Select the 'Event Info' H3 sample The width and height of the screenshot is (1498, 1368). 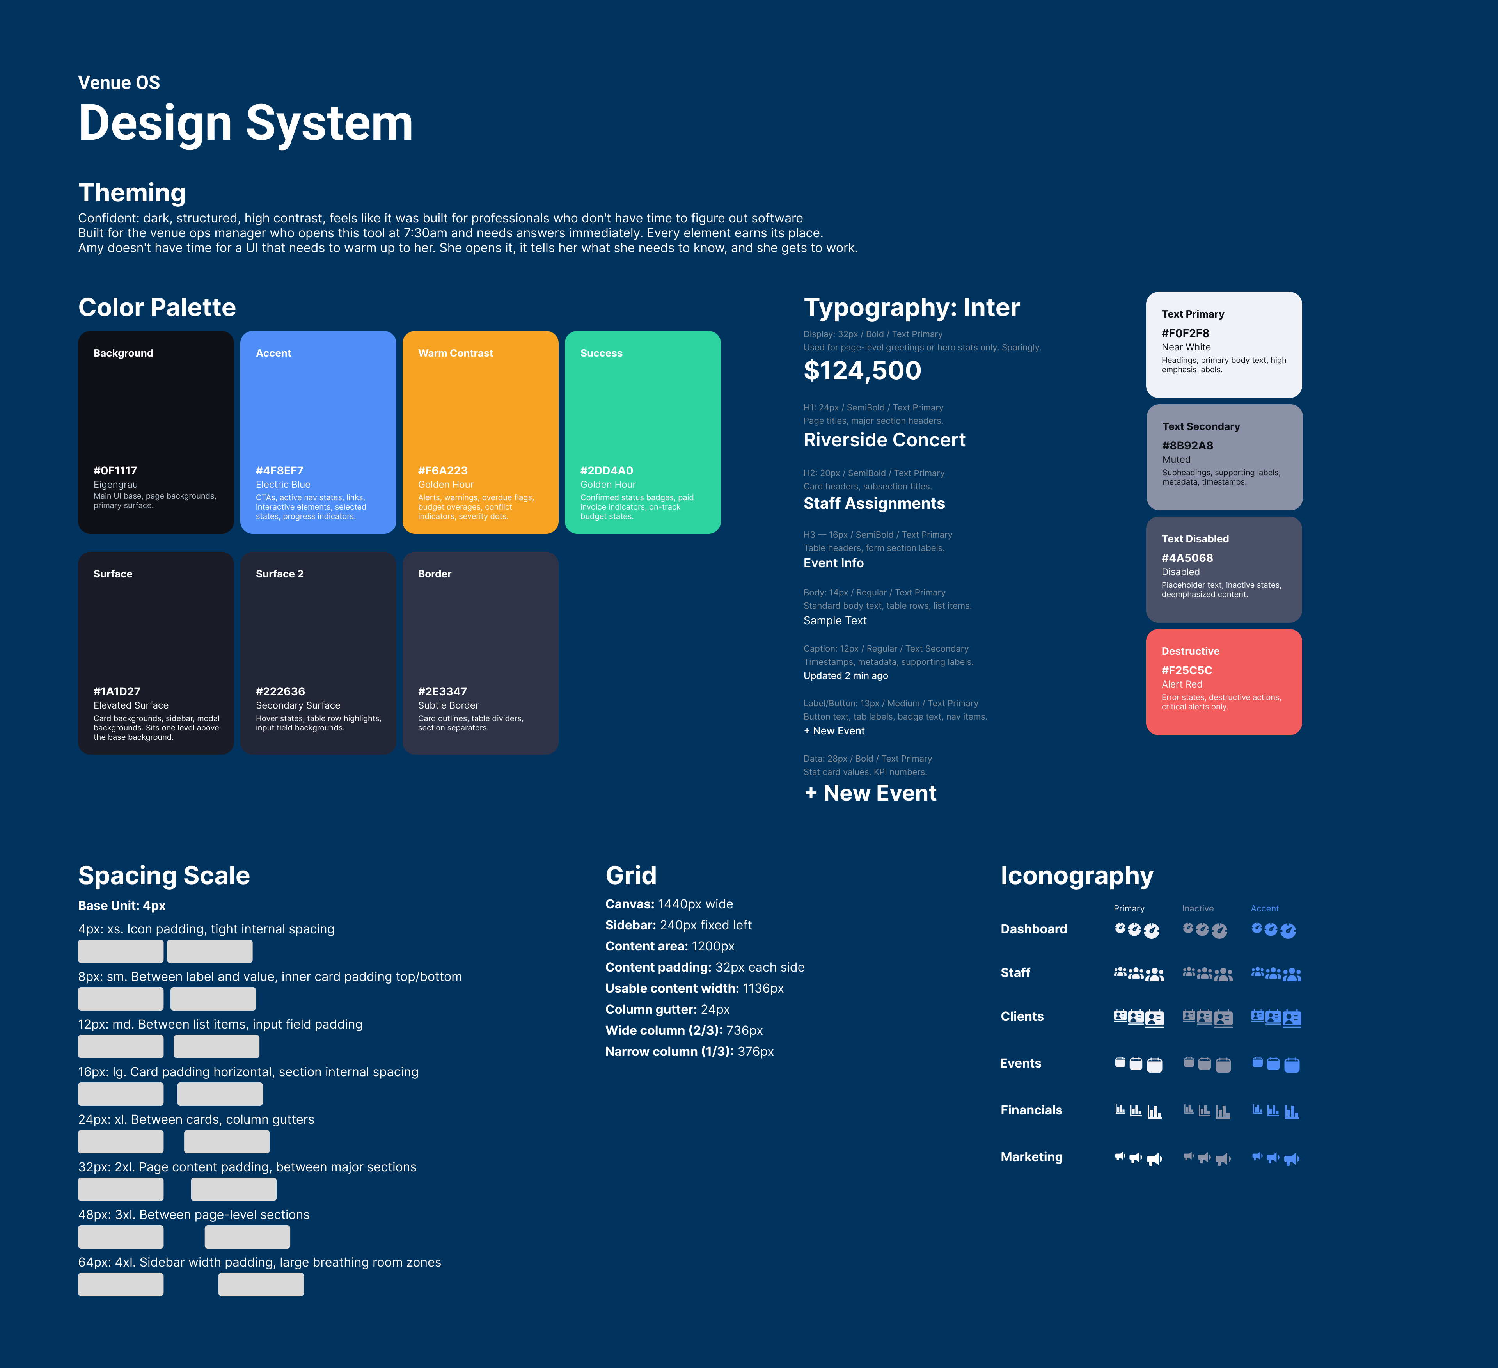[833, 563]
